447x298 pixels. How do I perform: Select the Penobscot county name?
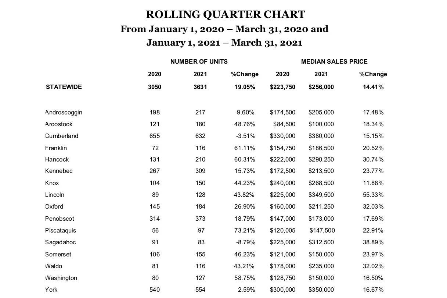coord(60,219)
